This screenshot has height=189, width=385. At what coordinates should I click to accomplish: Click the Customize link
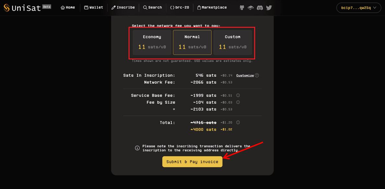[x=245, y=75]
